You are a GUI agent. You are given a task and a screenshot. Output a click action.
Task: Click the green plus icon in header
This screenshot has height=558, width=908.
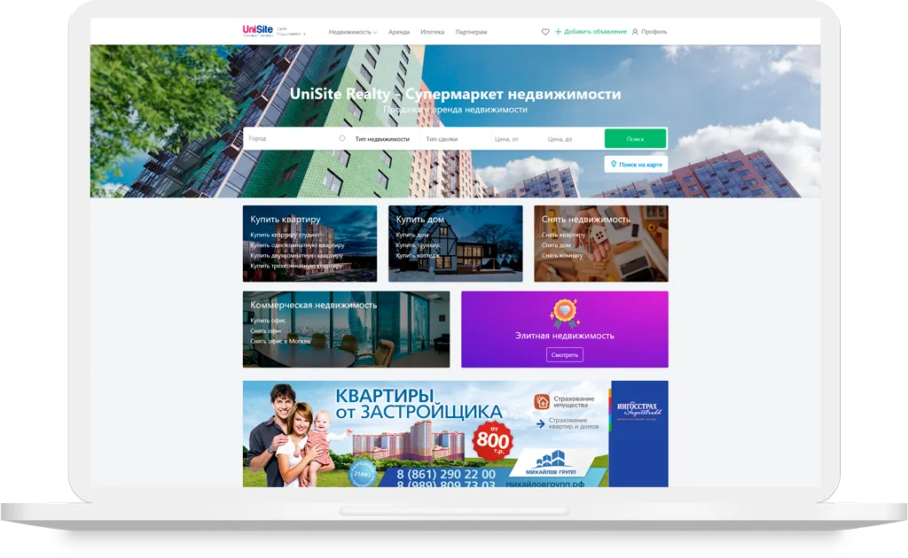(559, 32)
